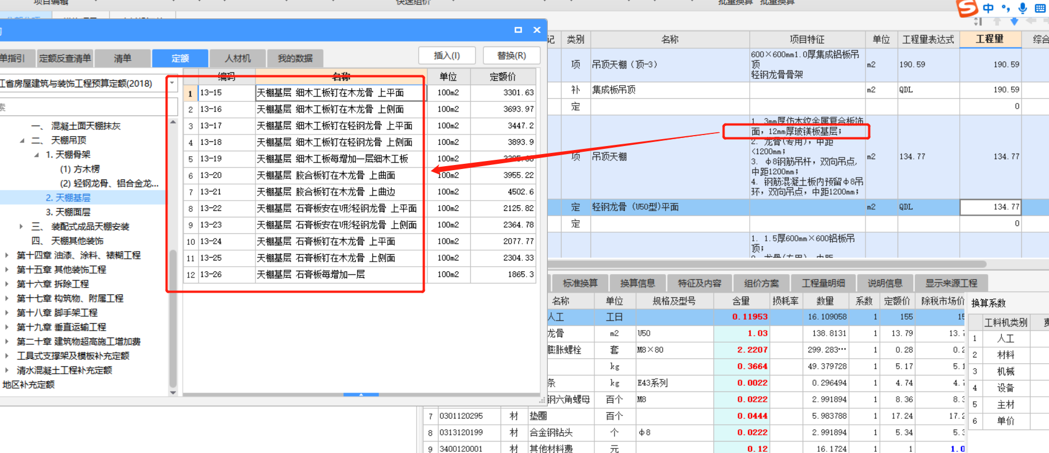
Task: Click the 人工 含量 cell 0.11953
Action: (742, 317)
